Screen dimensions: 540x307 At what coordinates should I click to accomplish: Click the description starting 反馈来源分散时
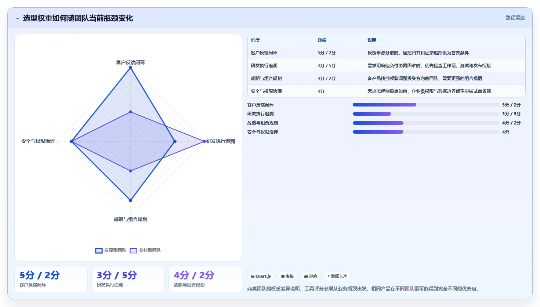pos(418,53)
